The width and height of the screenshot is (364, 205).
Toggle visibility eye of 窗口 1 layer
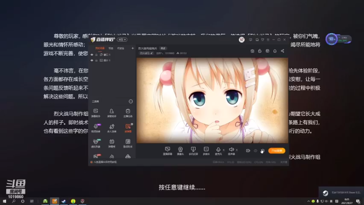tap(92, 55)
